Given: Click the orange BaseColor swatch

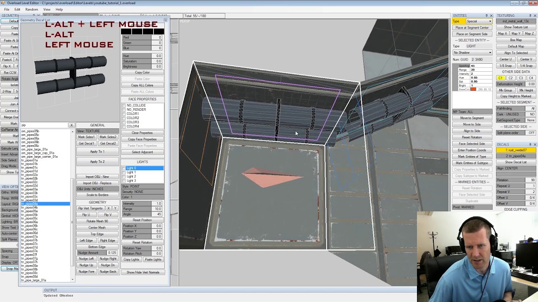Looking at the screenshot, I should click(473, 89).
